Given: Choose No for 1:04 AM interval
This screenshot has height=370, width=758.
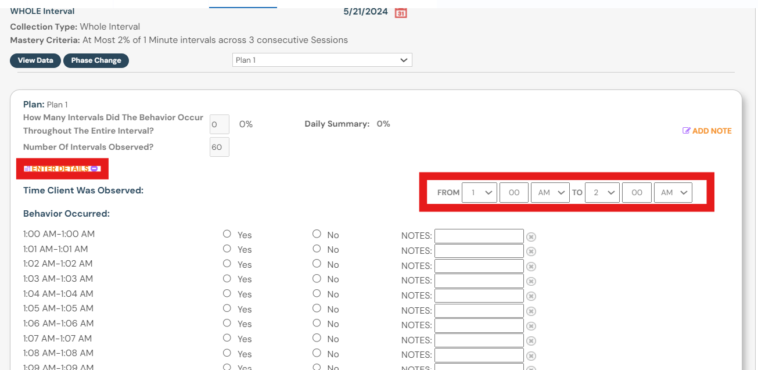Looking at the screenshot, I should pyautogui.click(x=317, y=293).
